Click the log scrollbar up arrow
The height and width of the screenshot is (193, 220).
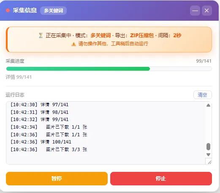(208, 105)
